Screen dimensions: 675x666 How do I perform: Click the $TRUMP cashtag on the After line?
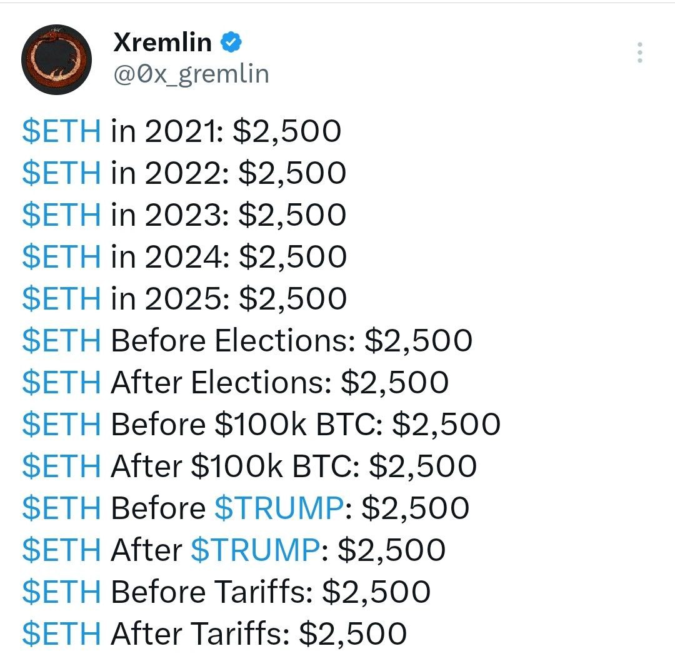(x=255, y=549)
